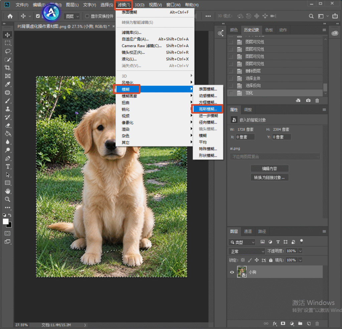Open the search icon in options bar
342x329 pixels.
pyautogui.click(x=311, y=16)
